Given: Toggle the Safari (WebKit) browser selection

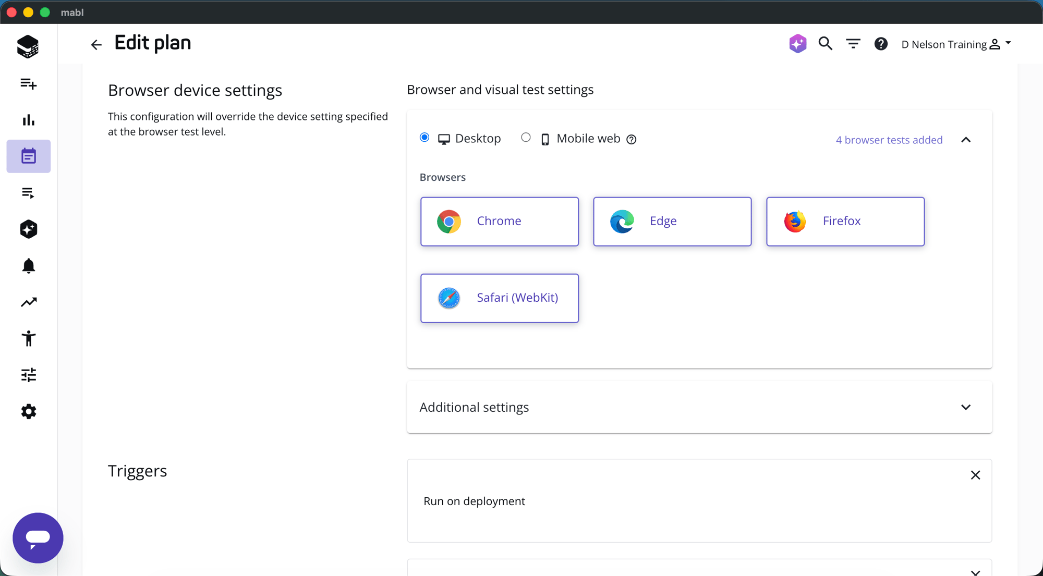Looking at the screenshot, I should point(499,298).
